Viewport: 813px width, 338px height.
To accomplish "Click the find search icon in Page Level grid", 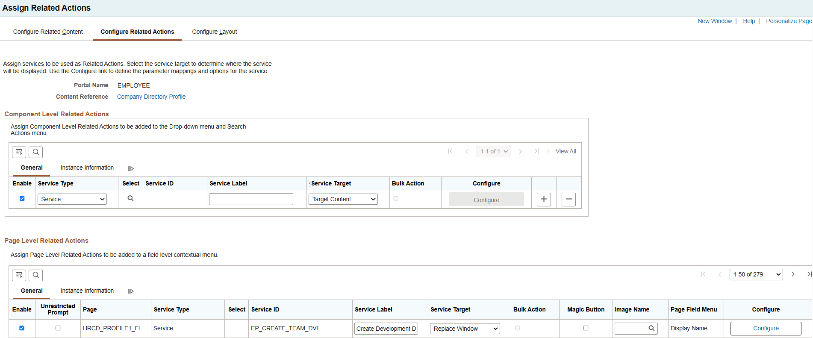I will pyautogui.click(x=36, y=275).
